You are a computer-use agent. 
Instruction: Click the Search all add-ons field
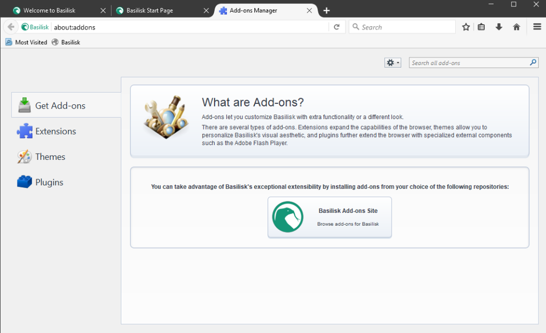[x=473, y=63]
